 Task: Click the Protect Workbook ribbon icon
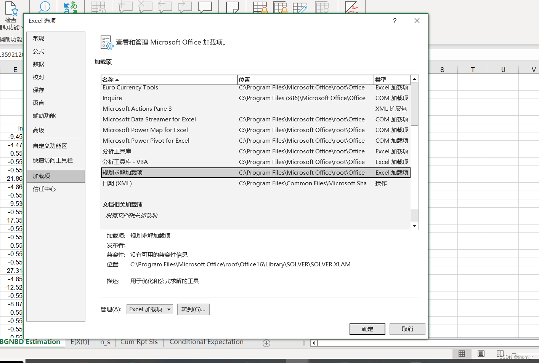(280, 7)
